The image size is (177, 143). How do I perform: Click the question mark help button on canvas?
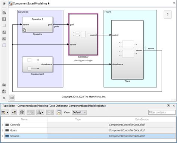[168, 15]
